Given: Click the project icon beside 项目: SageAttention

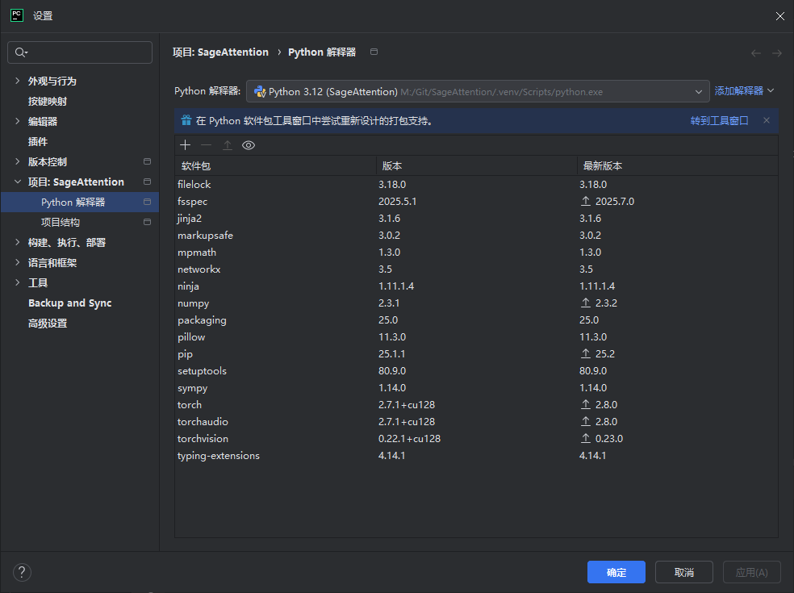Looking at the screenshot, I should tap(148, 182).
